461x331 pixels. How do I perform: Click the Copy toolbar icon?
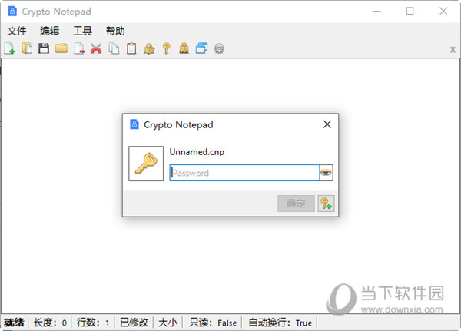114,48
